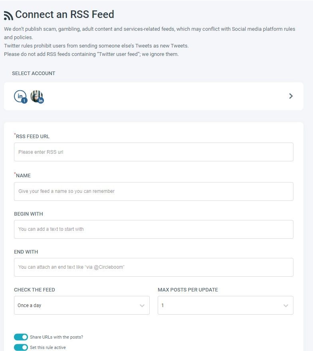Click the Begin With text field
Viewport: 313px width, 351px height.
(x=153, y=229)
